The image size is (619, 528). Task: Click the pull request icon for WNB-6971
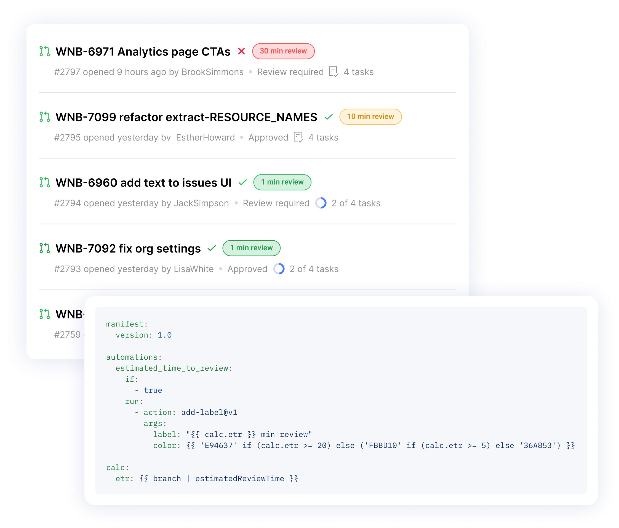point(44,51)
